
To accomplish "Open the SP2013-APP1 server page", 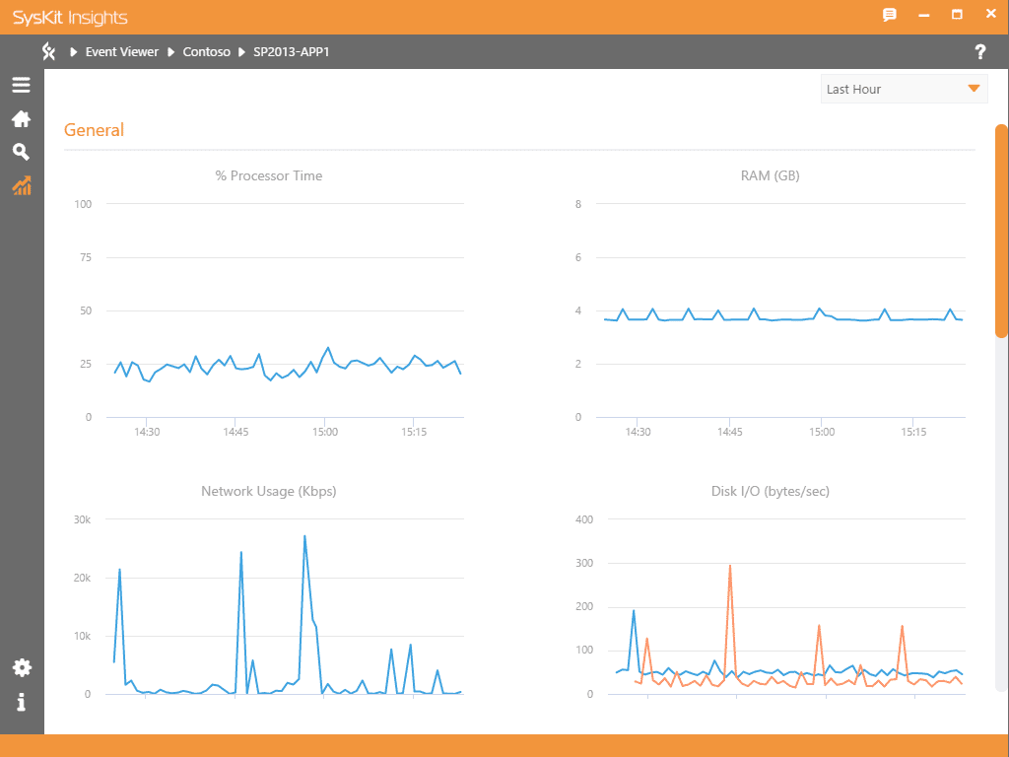I will point(293,51).
